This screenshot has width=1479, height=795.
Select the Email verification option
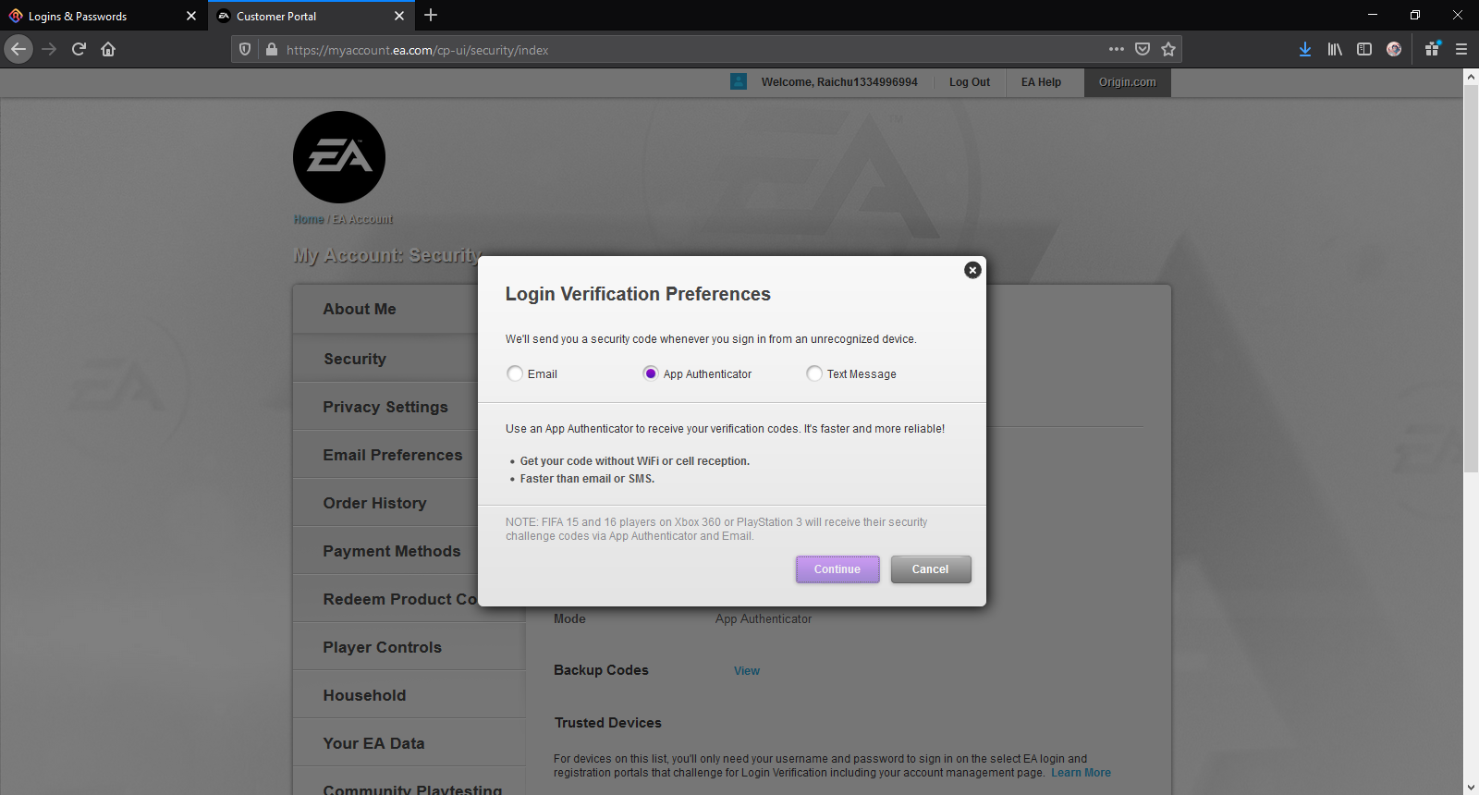tap(515, 373)
